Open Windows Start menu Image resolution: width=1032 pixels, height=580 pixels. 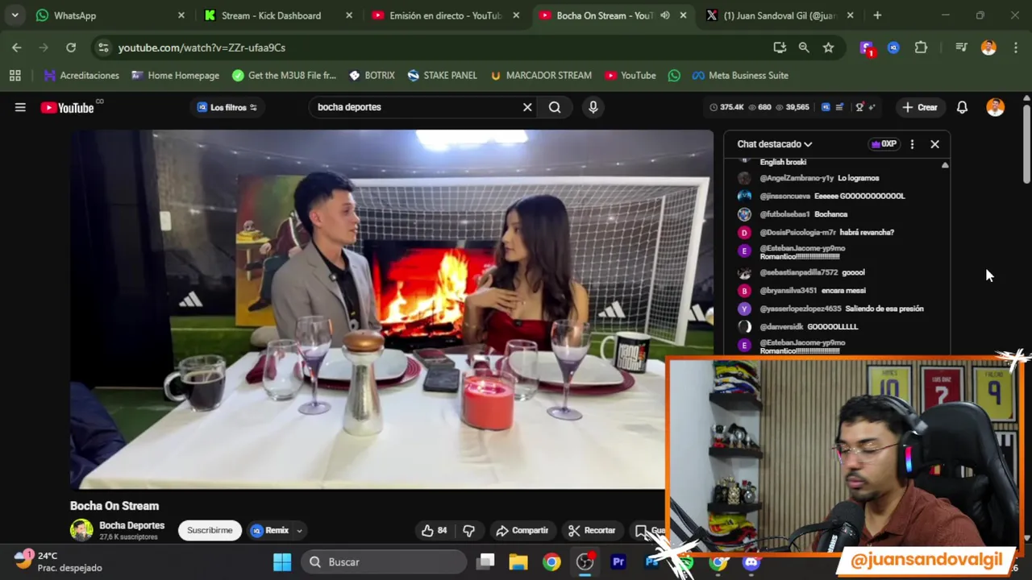pyautogui.click(x=282, y=561)
